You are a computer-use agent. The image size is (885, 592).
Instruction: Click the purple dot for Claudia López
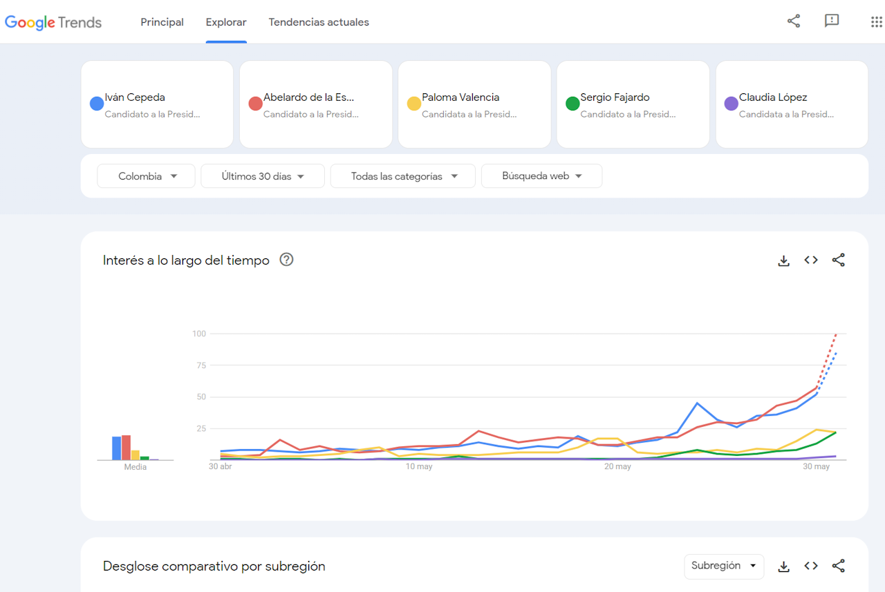(x=731, y=104)
